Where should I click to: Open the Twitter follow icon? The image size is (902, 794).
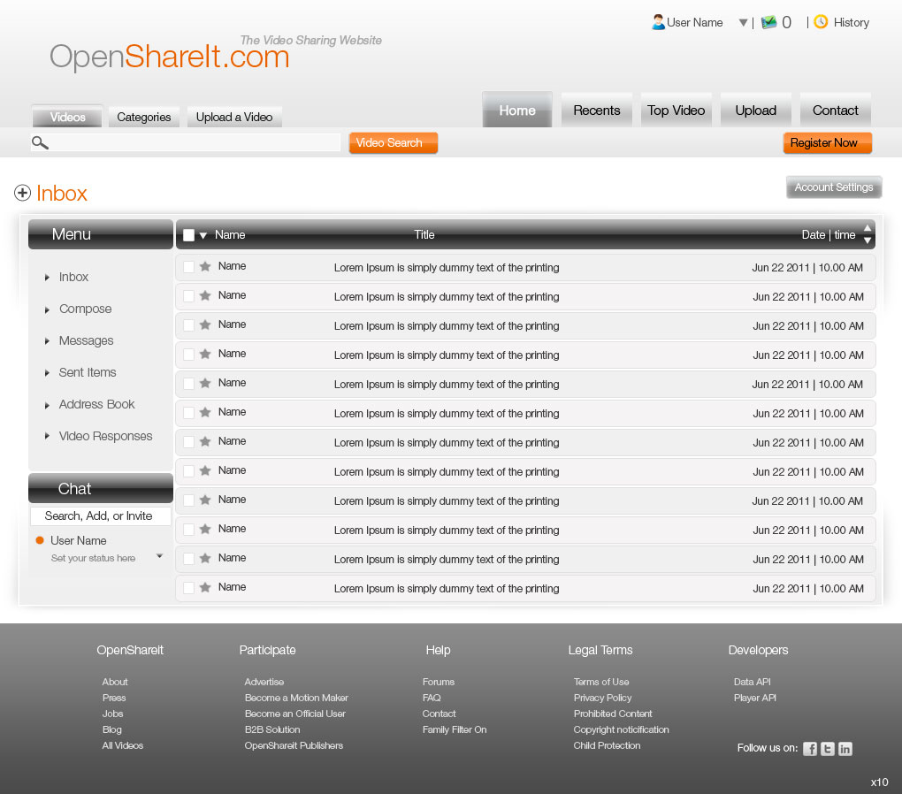[x=827, y=749]
